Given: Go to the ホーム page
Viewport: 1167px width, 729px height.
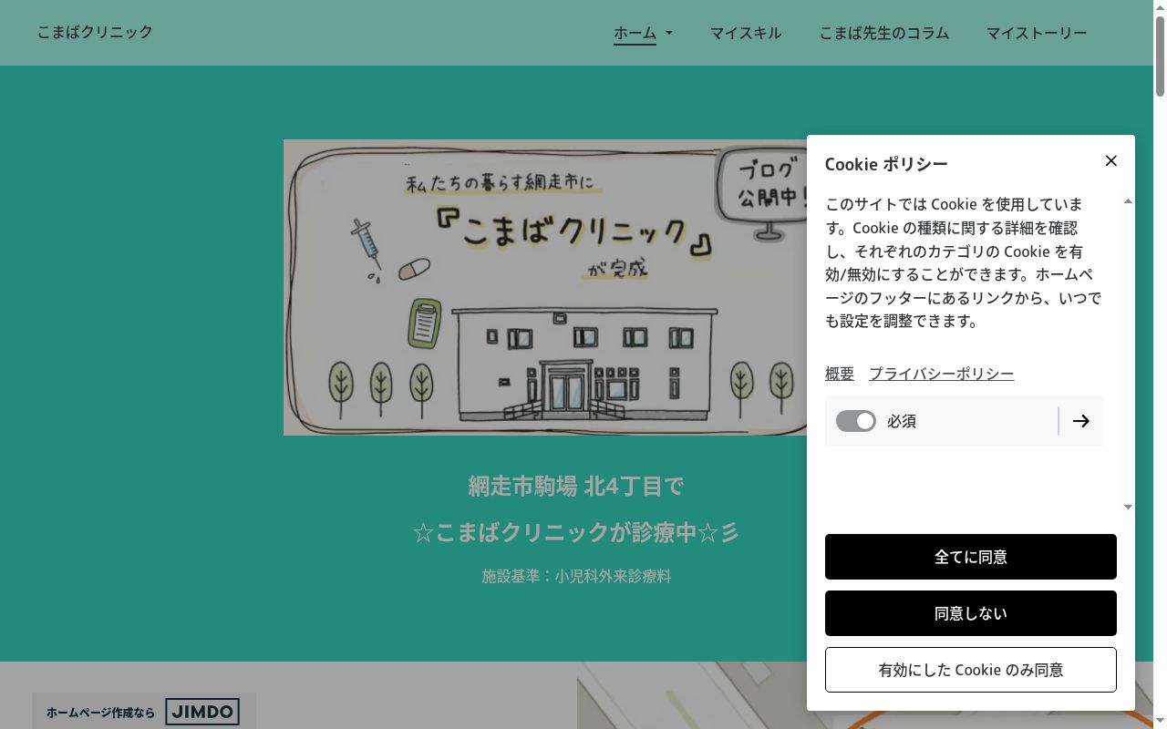Looking at the screenshot, I should [x=635, y=33].
